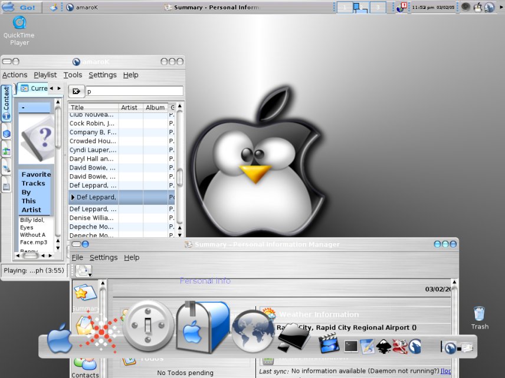Select Cyndi Lauper track row
The width and height of the screenshot is (505, 378).
[x=122, y=150]
